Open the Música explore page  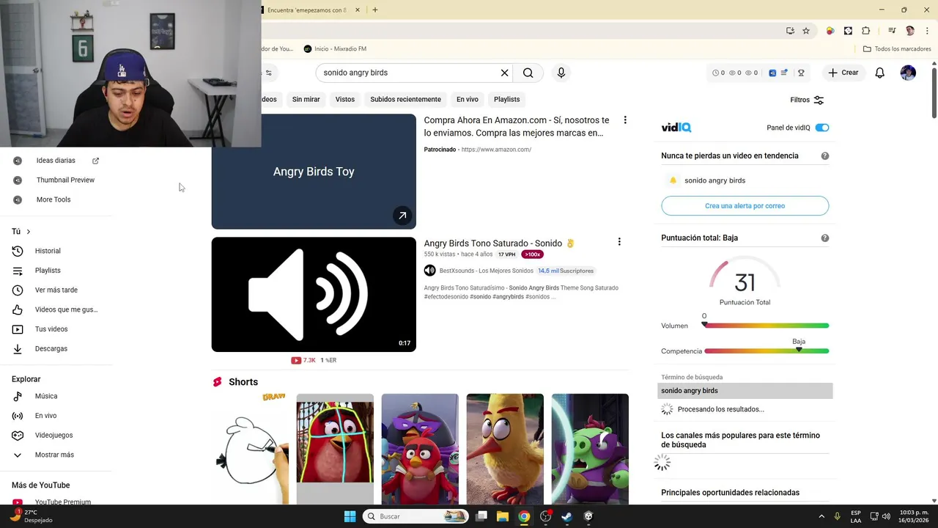[45, 396]
